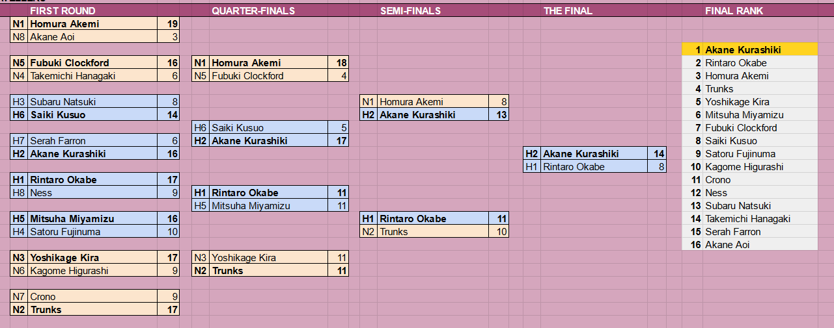
Task: Click seed N7 cell beside Crono
Action: tap(20, 297)
